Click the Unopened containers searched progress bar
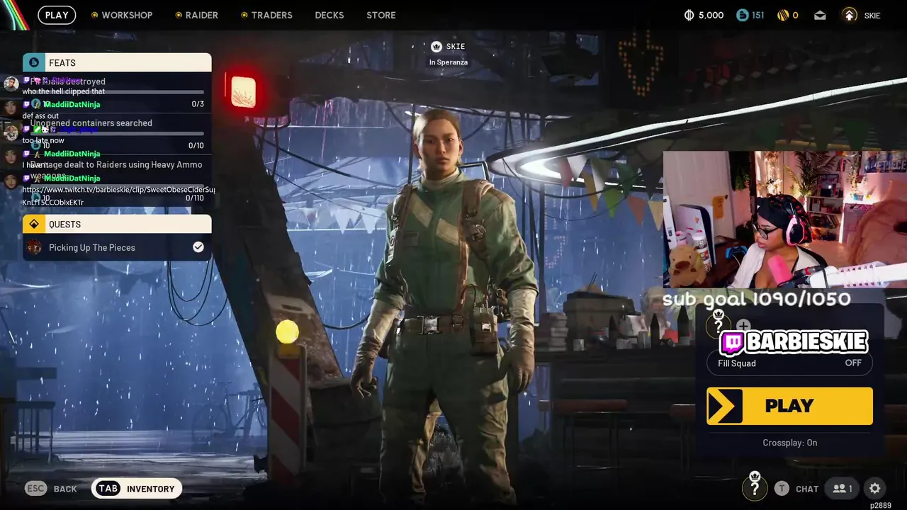This screenshot has width=907, height=510. click(x=117, y=133)
